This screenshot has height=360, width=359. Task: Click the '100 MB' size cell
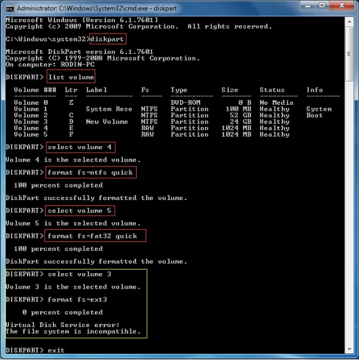point(238,109)
